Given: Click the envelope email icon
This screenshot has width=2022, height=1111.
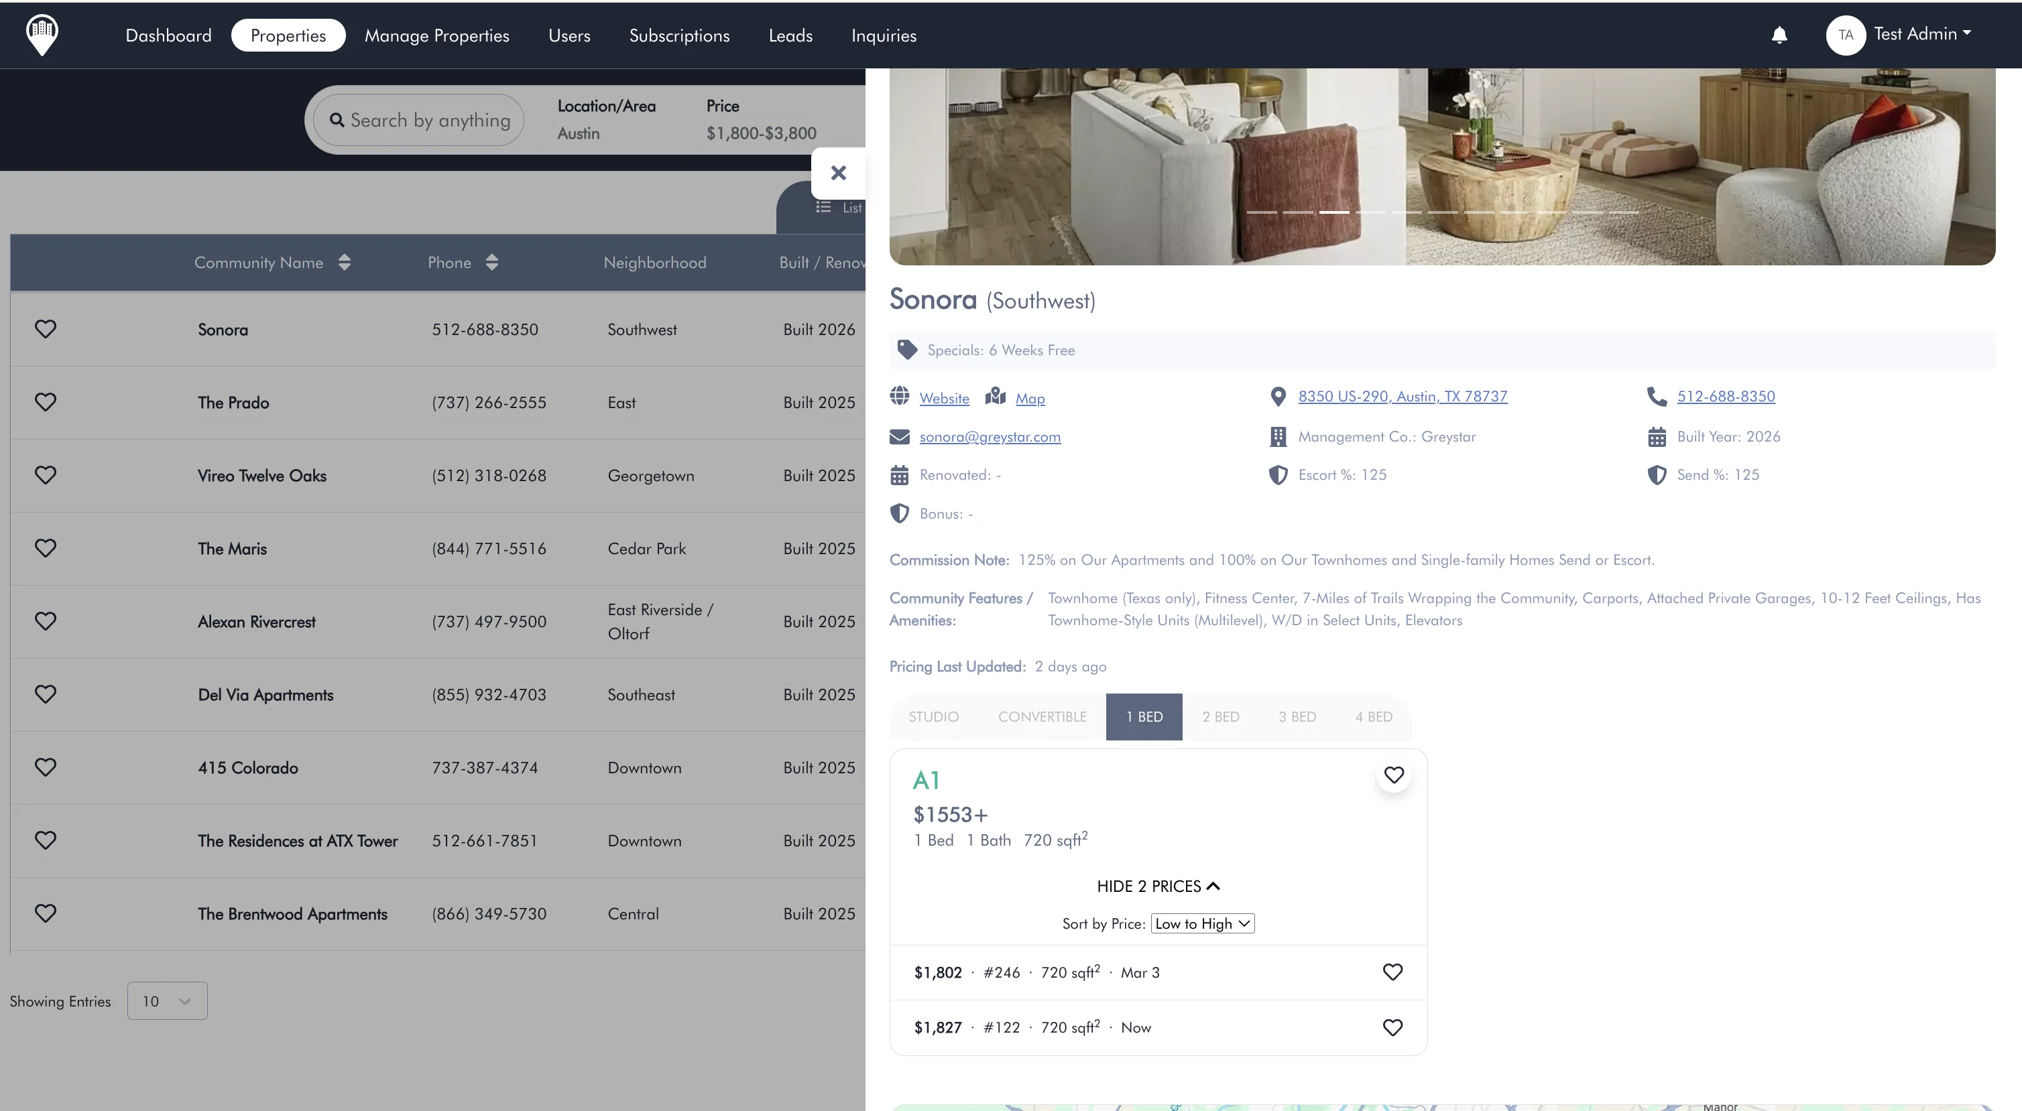Looking at the screenshot, I should (900, 437).
